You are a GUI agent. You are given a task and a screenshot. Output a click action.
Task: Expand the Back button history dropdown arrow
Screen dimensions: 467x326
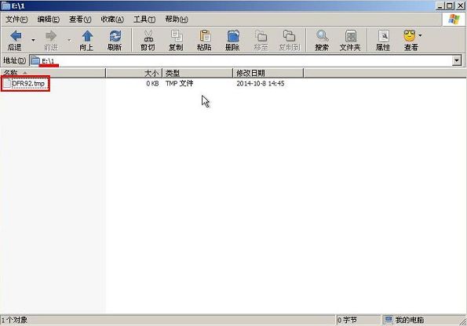33,40
